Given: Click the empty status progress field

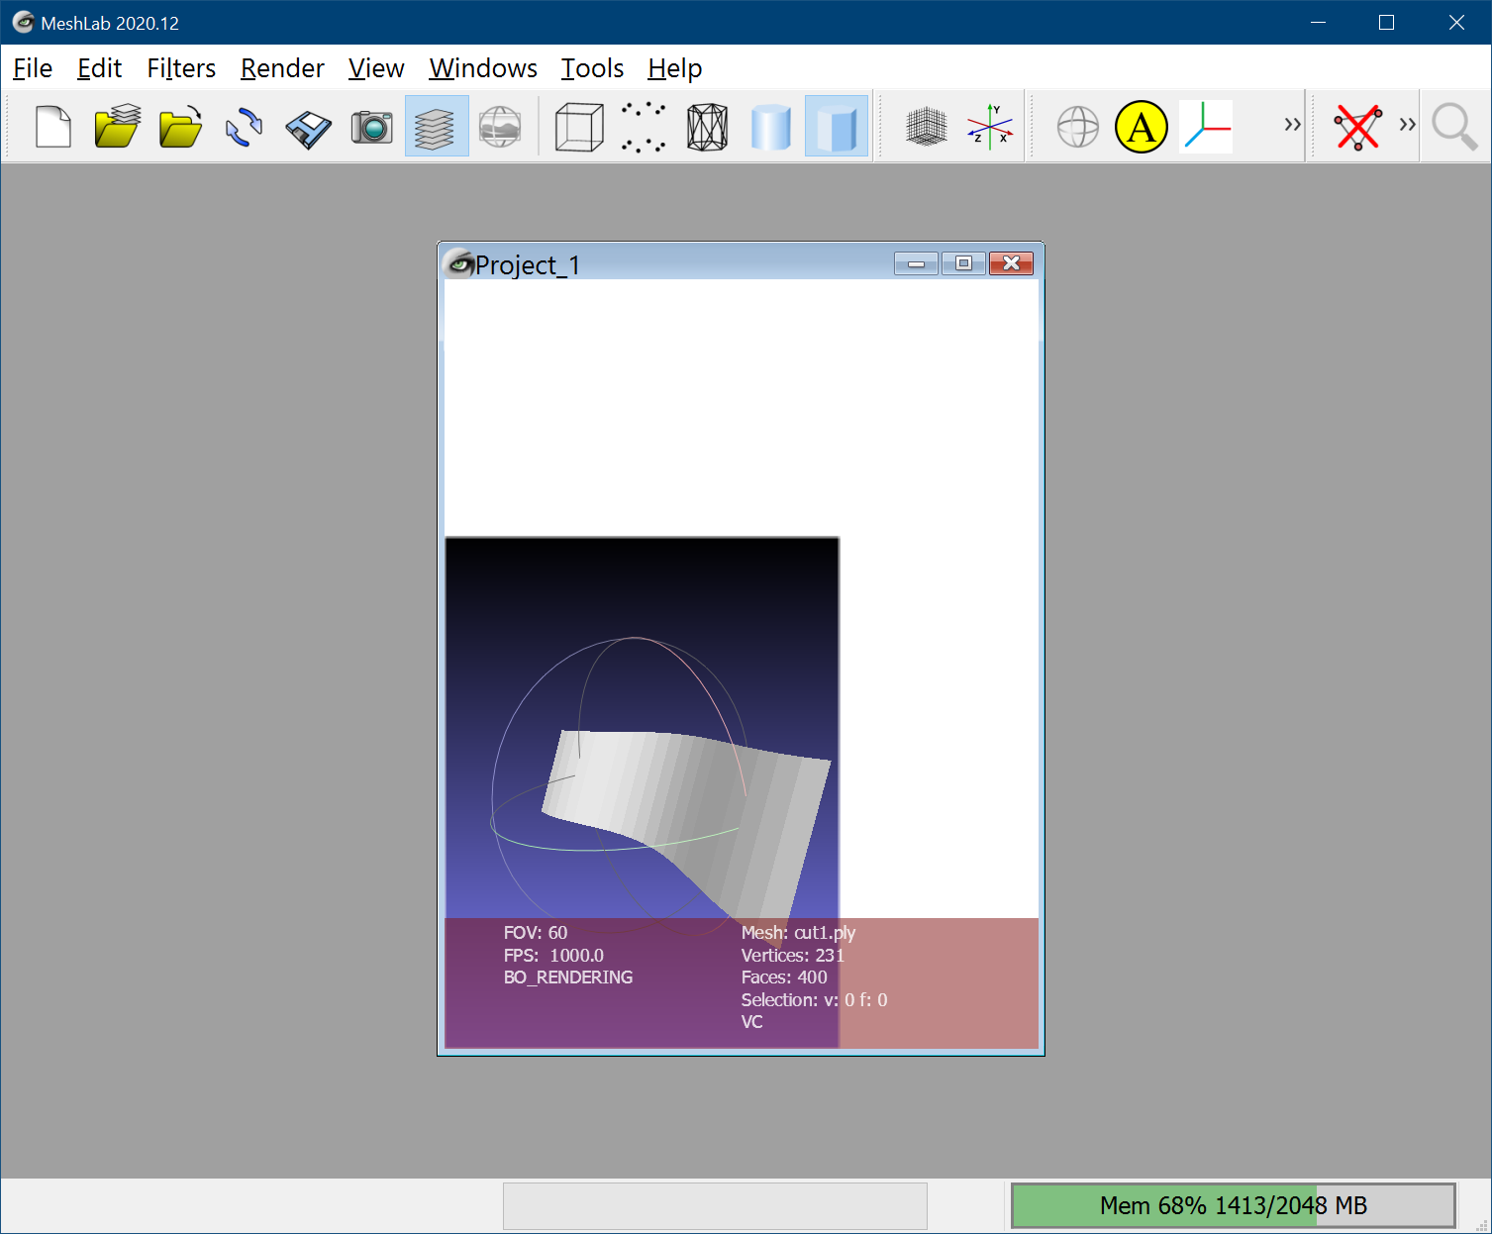Looking at the screenshot, I should pos(715,1205).
